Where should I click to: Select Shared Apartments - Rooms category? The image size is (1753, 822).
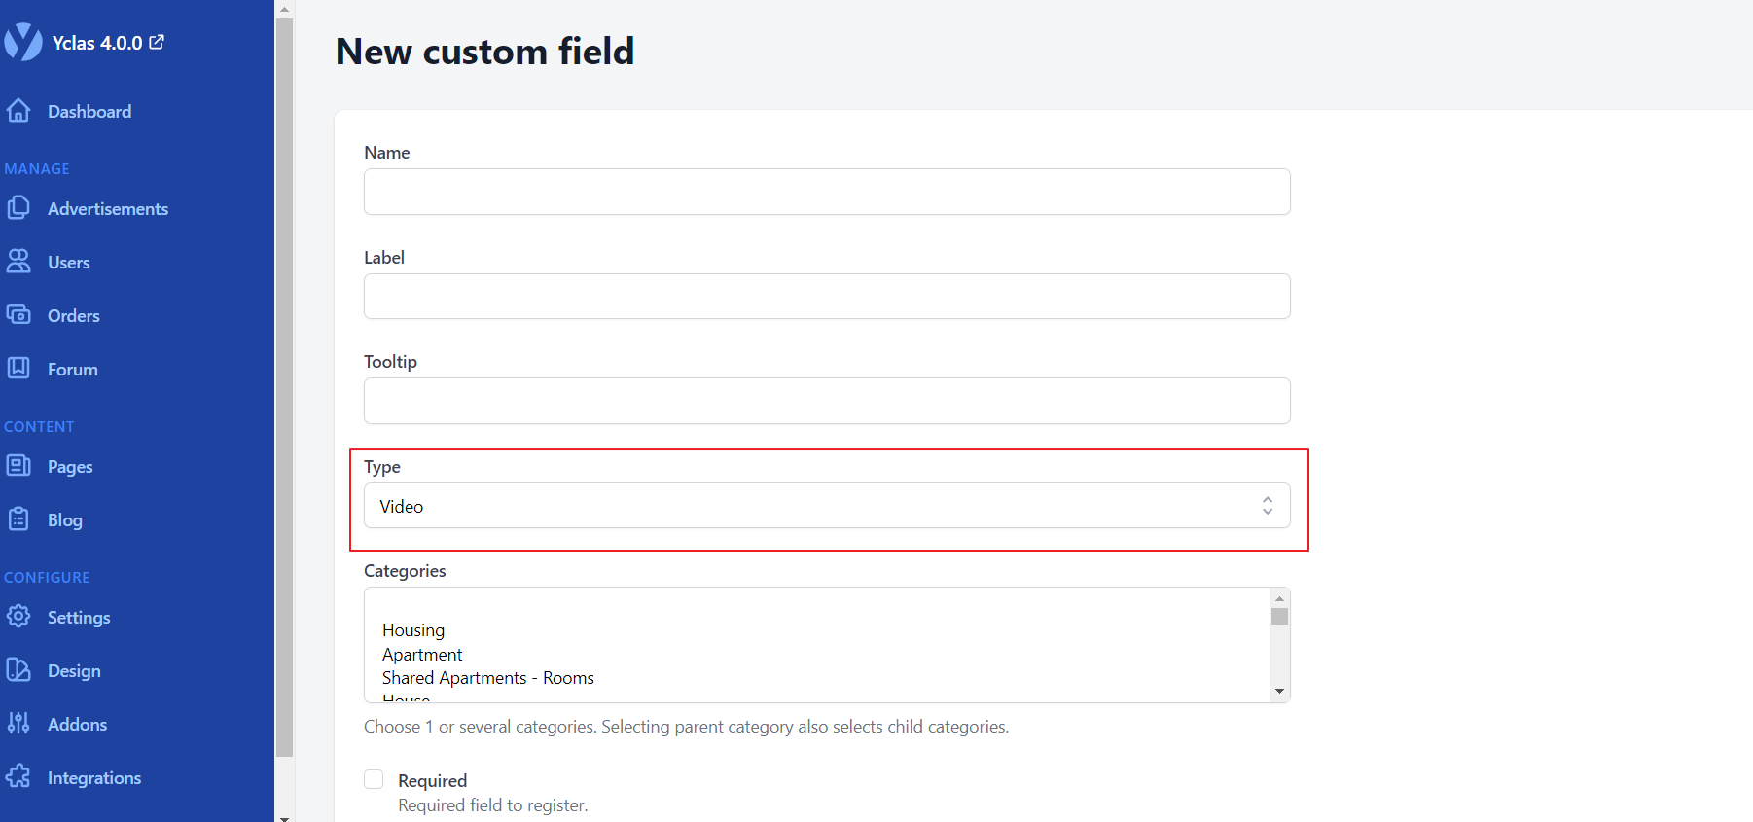click(x=487, y=678)
